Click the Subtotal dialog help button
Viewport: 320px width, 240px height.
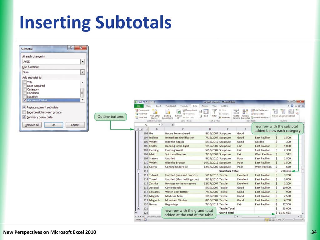[71, 48]
